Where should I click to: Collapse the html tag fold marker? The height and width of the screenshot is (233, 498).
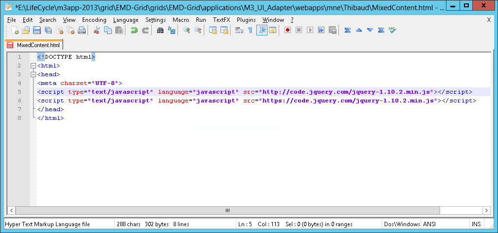33,66
